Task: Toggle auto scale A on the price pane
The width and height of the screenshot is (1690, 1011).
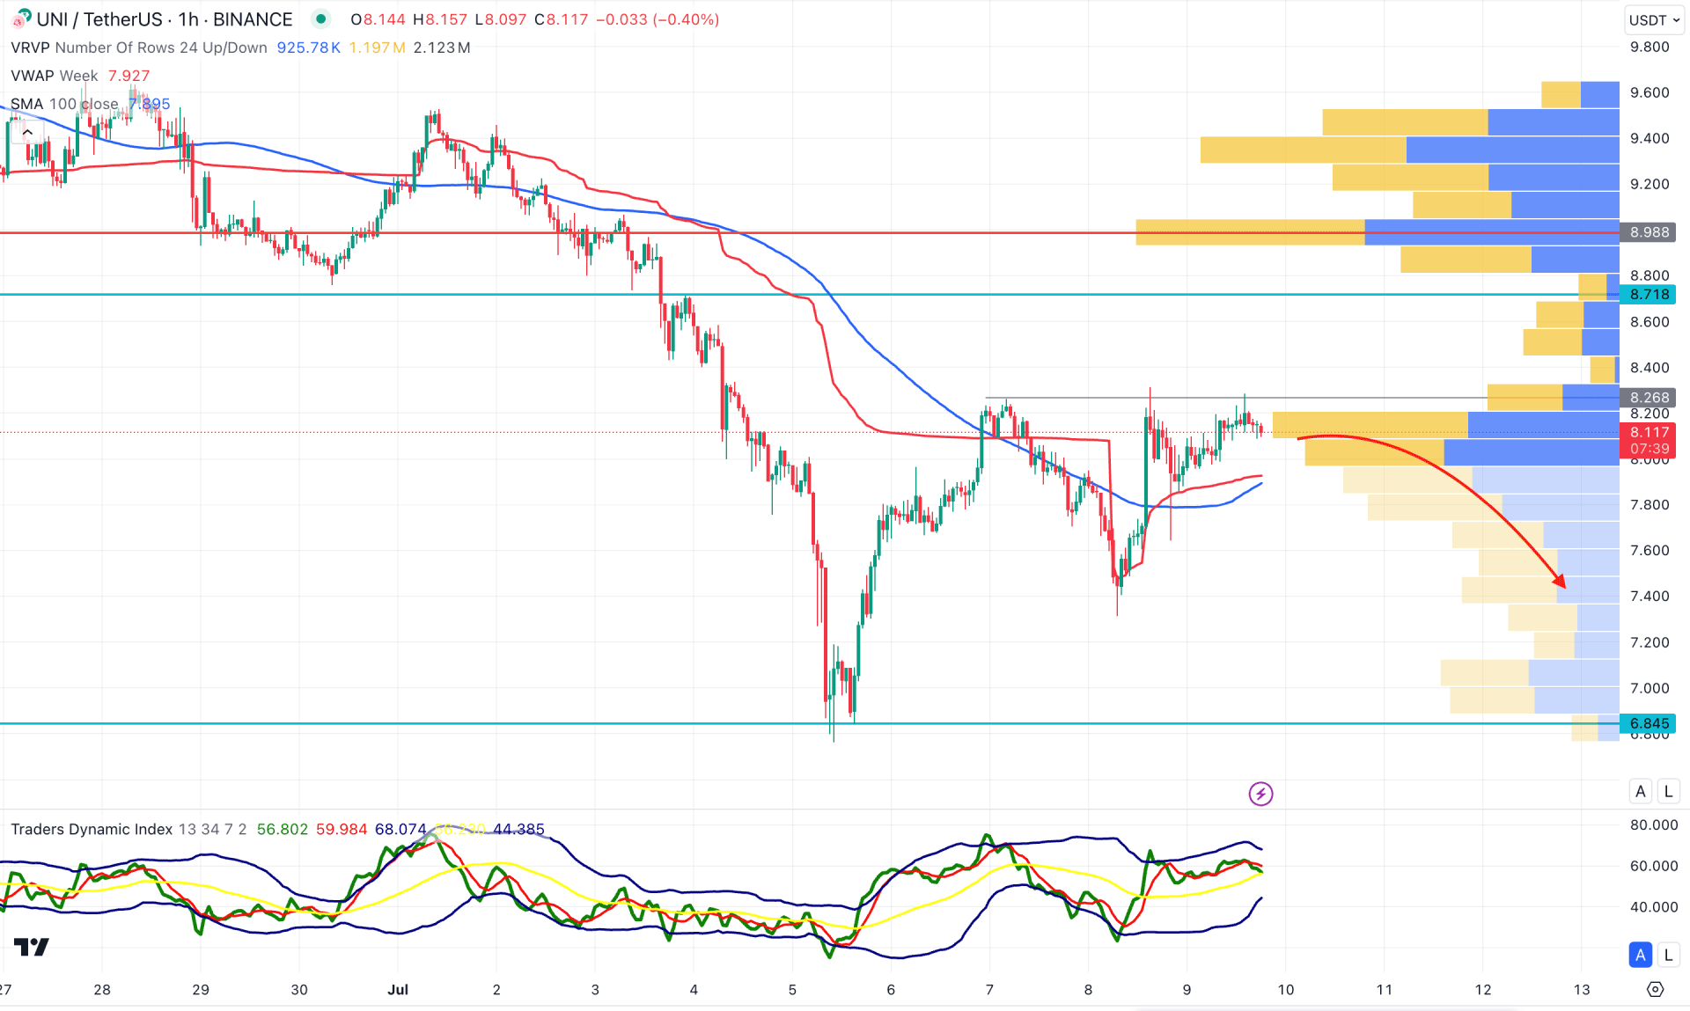Action: click(1641, 791)
